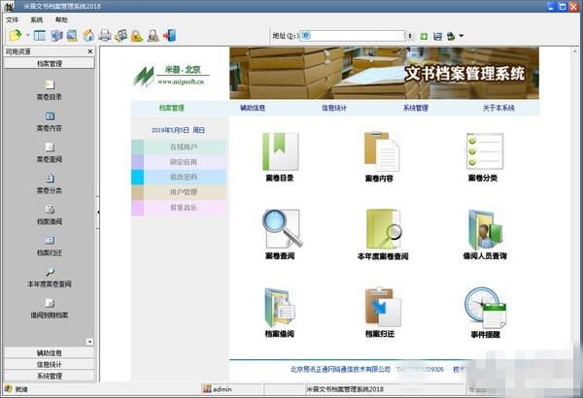Click the printer toolbar icon
583x398 pixels.
[x=105, y=36]
